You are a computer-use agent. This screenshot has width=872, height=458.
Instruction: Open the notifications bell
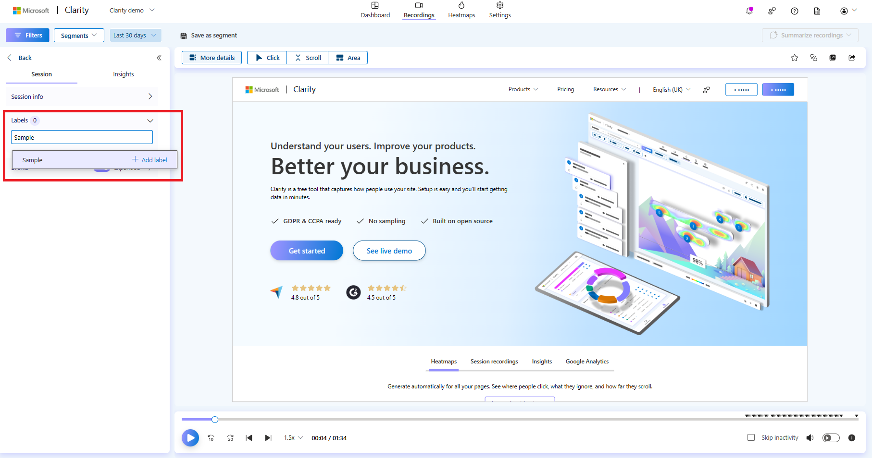[x=749, y=11]
